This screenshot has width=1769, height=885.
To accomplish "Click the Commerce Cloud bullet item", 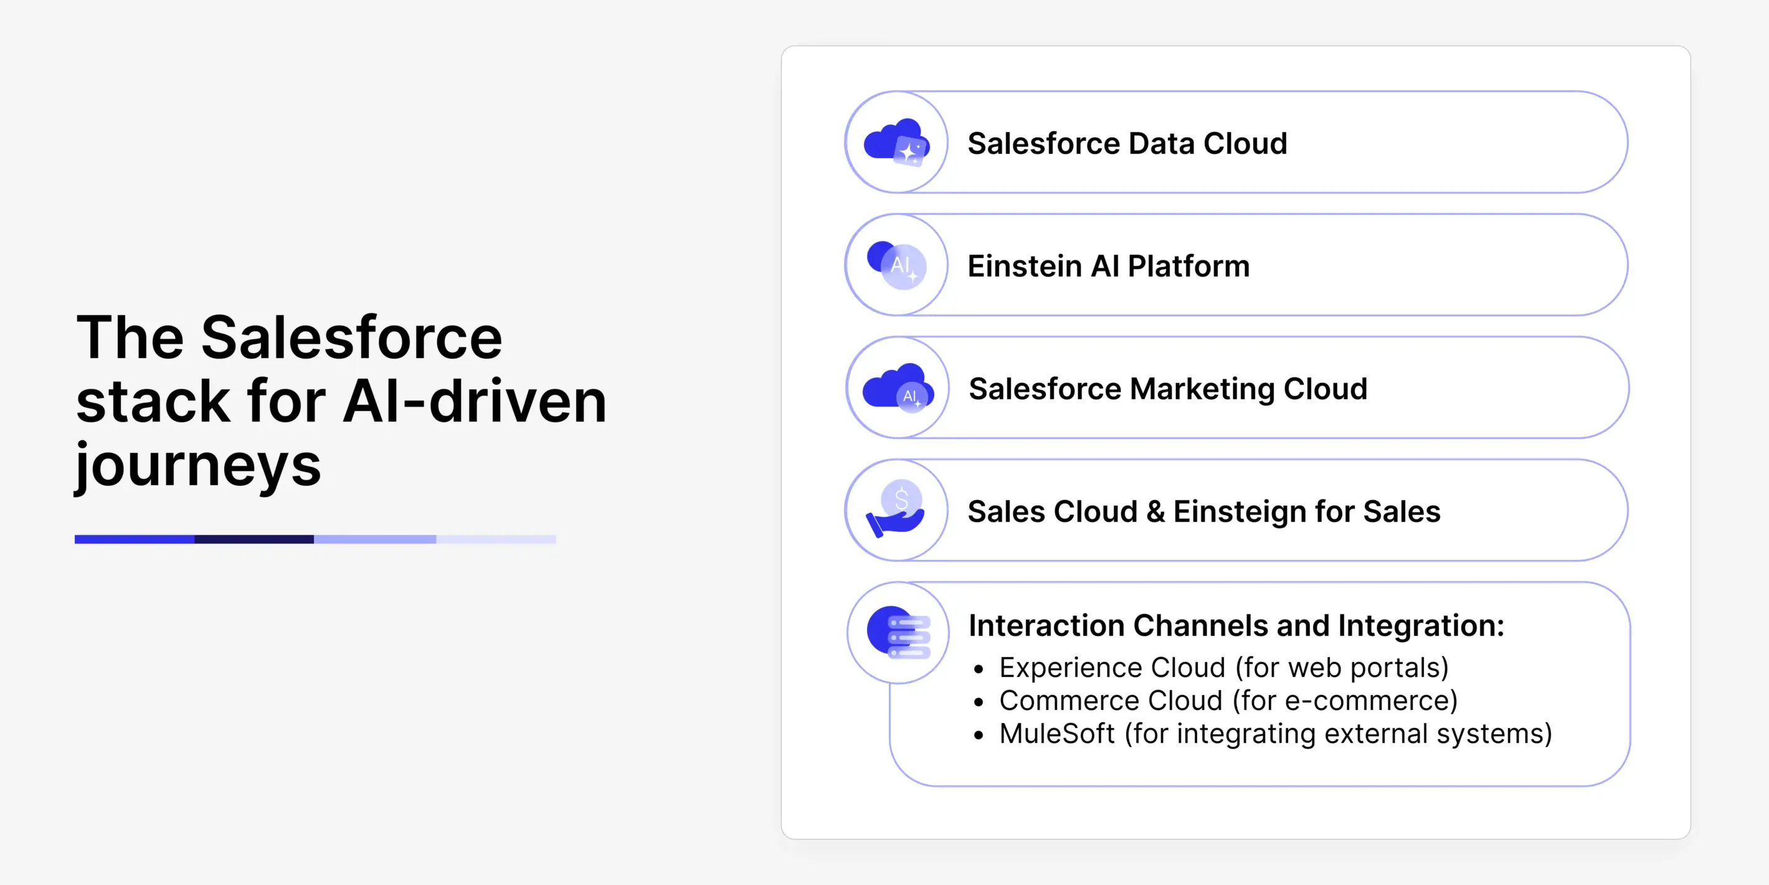I will [x=1228, y=700].
